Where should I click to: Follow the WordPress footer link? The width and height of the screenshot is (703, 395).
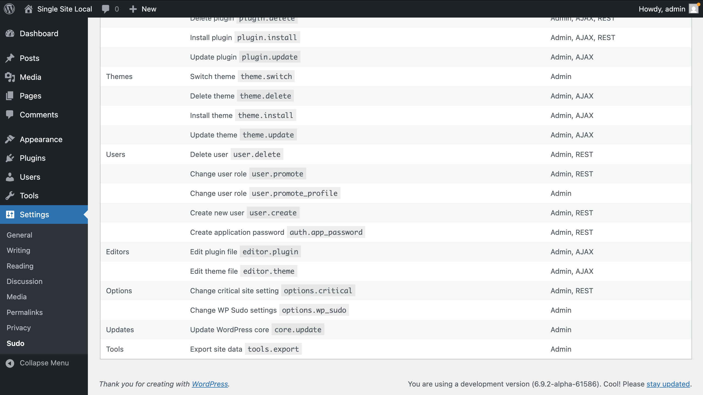[x=210, y=384]
